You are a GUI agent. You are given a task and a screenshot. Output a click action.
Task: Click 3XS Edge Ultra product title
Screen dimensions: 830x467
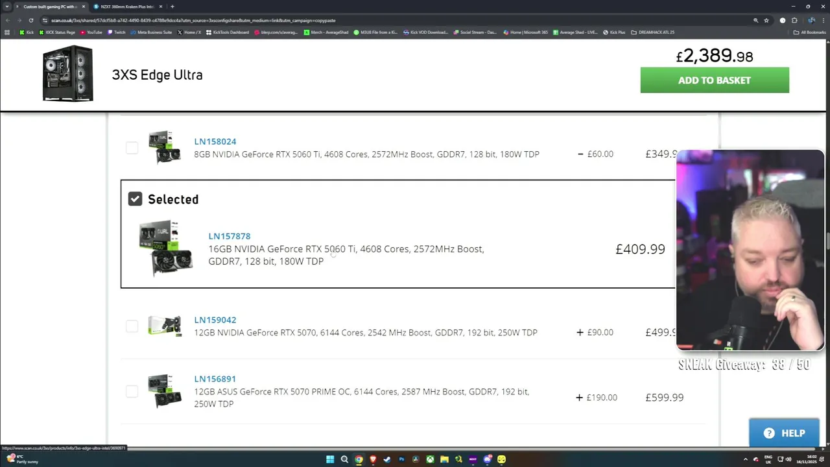coord(157,75)
